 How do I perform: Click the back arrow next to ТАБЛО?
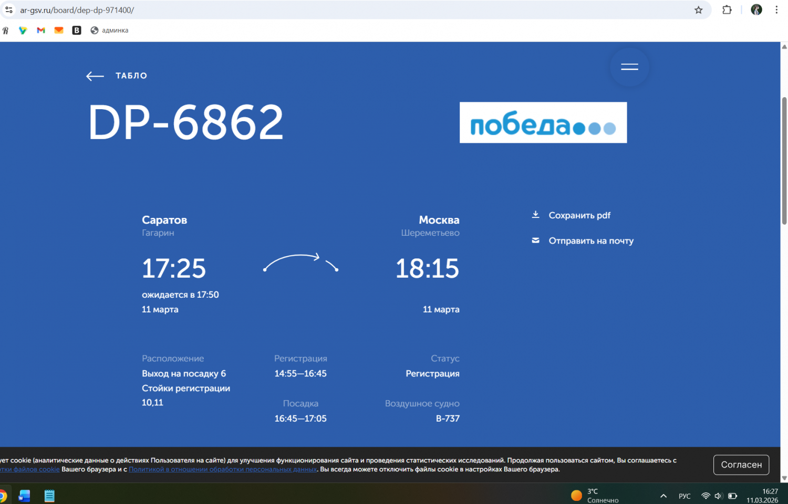(95, 76)
